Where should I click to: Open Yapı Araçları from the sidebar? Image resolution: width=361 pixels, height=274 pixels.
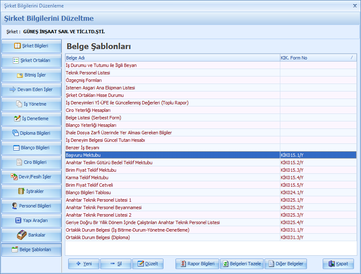[31, 220]
